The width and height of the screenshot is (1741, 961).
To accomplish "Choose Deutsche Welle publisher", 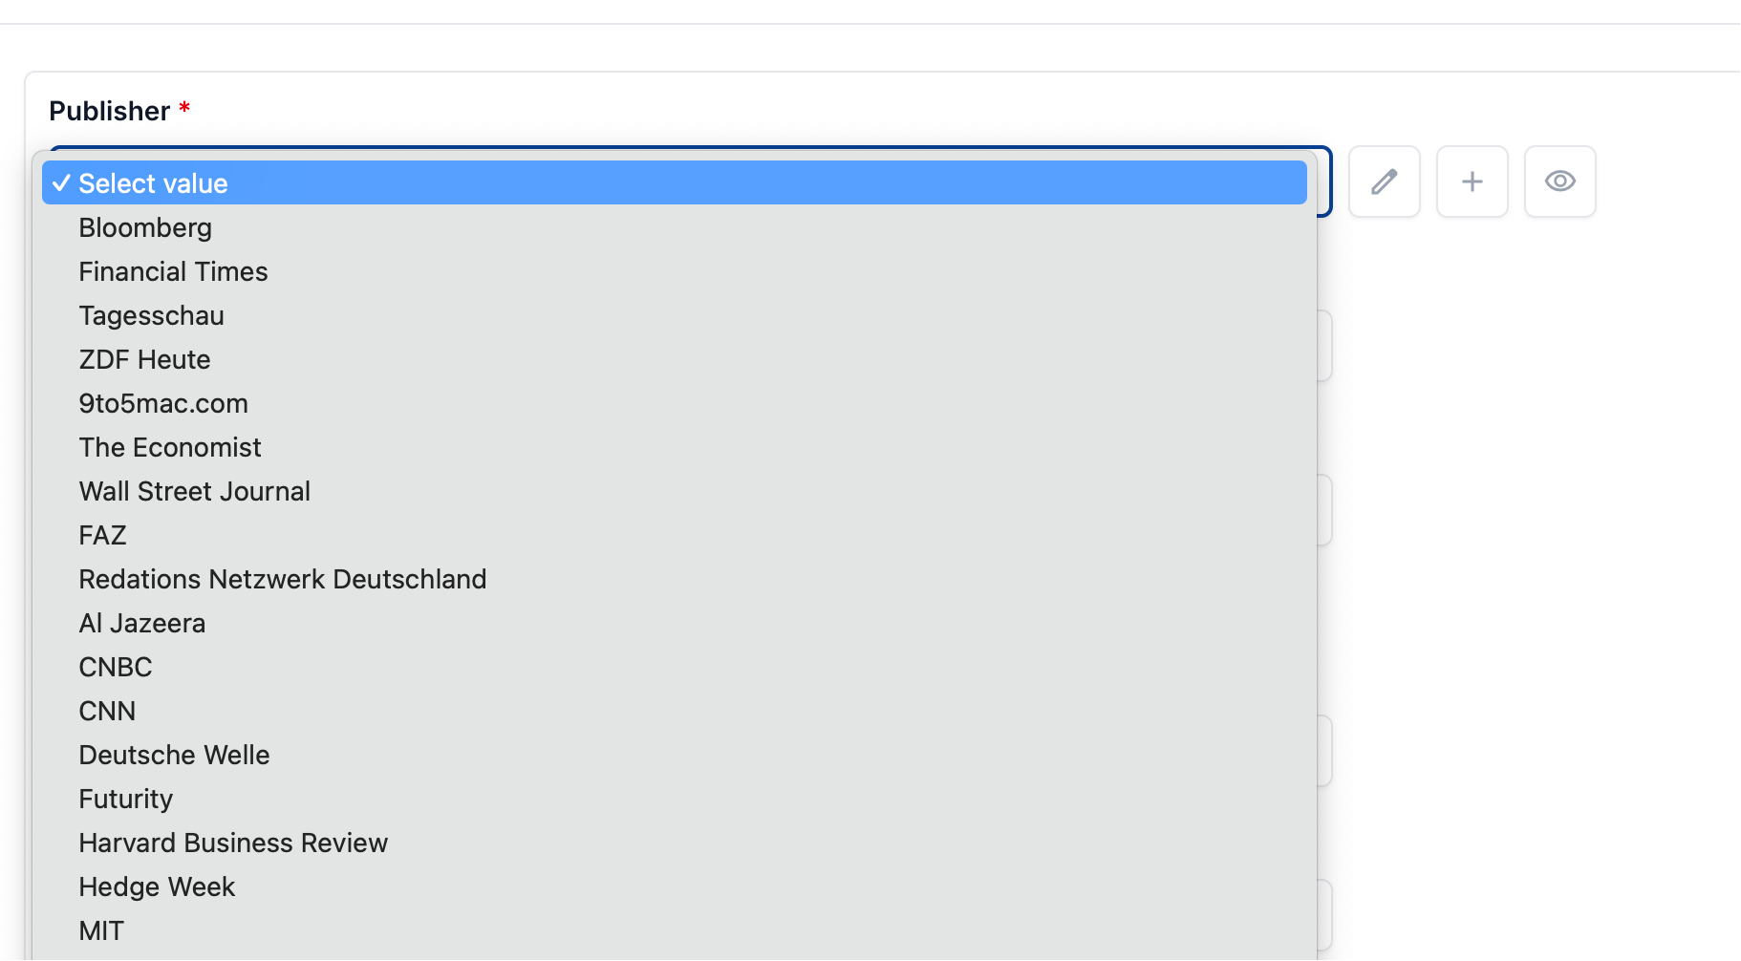I will [674, 755].
